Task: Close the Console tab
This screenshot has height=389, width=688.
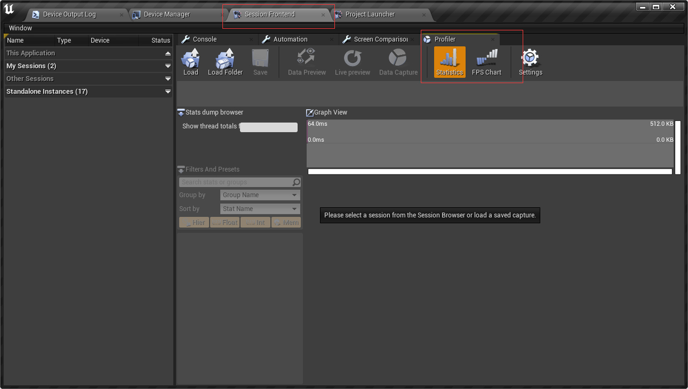Action: click(252, 40)
